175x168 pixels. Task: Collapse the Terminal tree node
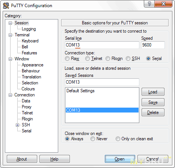click(x=10, y=35)
